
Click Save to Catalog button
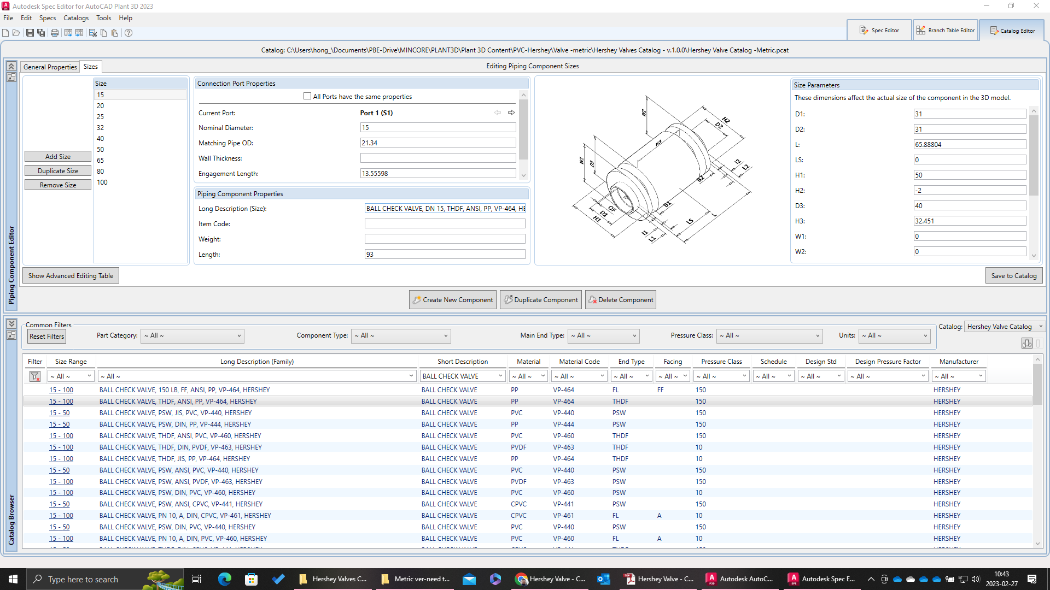coord(1013,276)
